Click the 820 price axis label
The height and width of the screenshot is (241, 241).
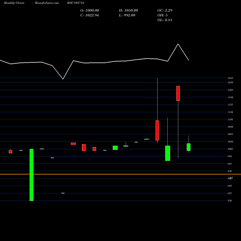[230, 201]
